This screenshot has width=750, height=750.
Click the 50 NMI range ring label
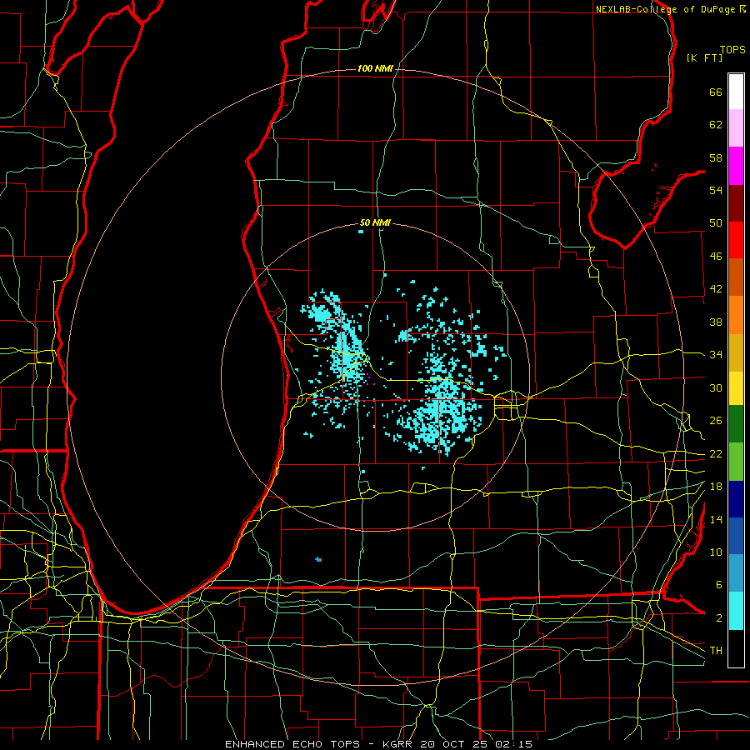point(375,222)
